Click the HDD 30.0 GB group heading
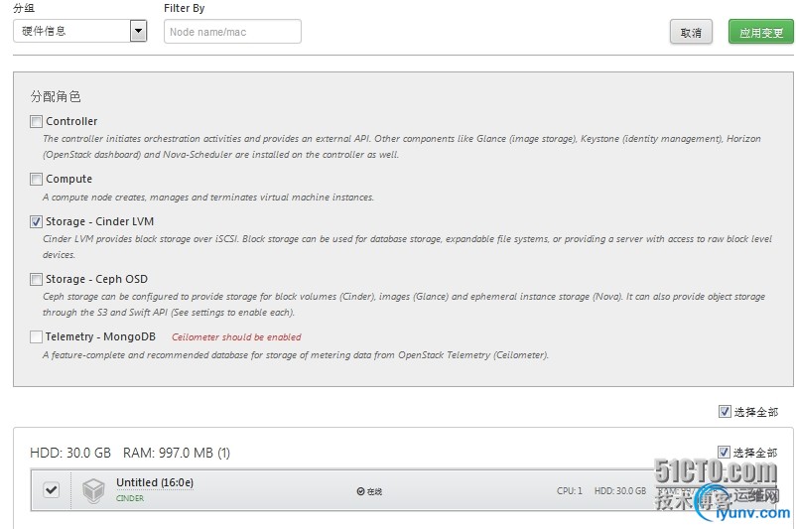Screen dimensions: 796x529 point(70,453)
